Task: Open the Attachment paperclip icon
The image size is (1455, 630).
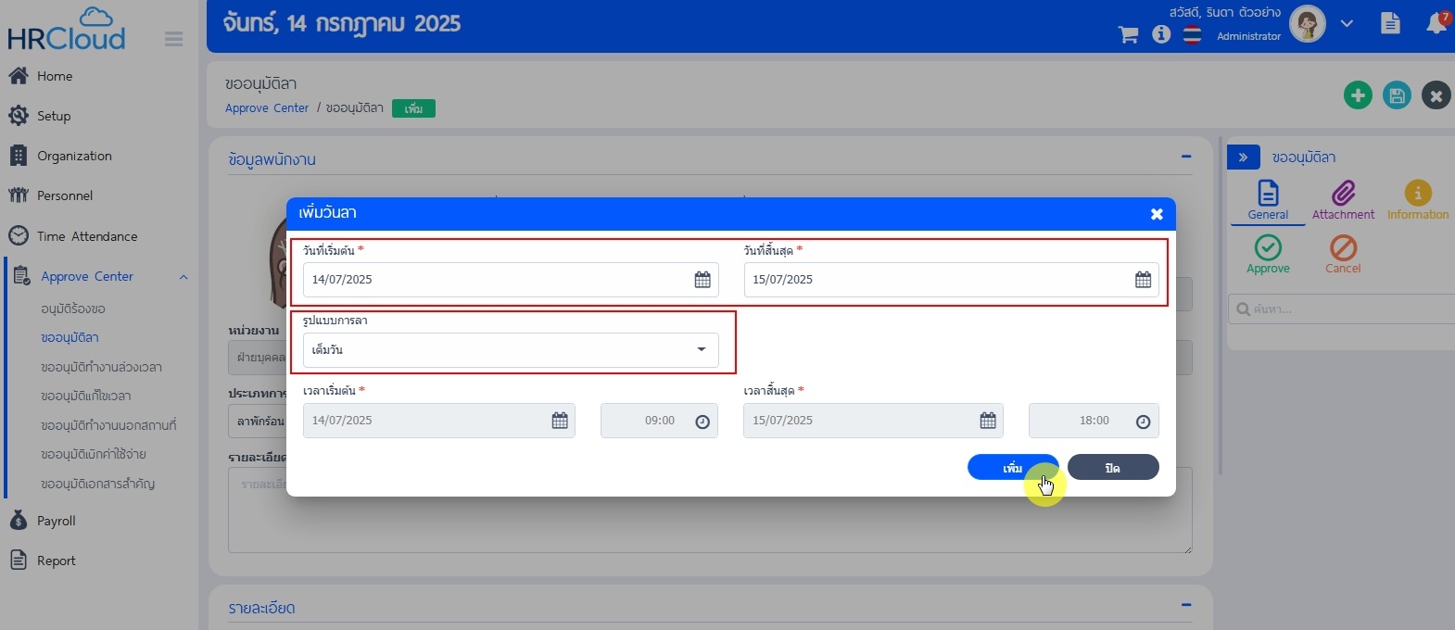Action: pos(1343,194)
